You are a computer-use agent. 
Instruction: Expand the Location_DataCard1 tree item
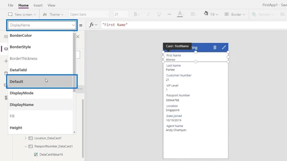pos(25,138)
